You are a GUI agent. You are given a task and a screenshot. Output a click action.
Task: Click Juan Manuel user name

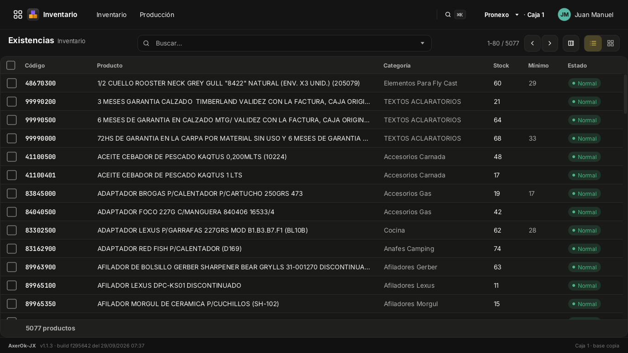click(594, 15)
